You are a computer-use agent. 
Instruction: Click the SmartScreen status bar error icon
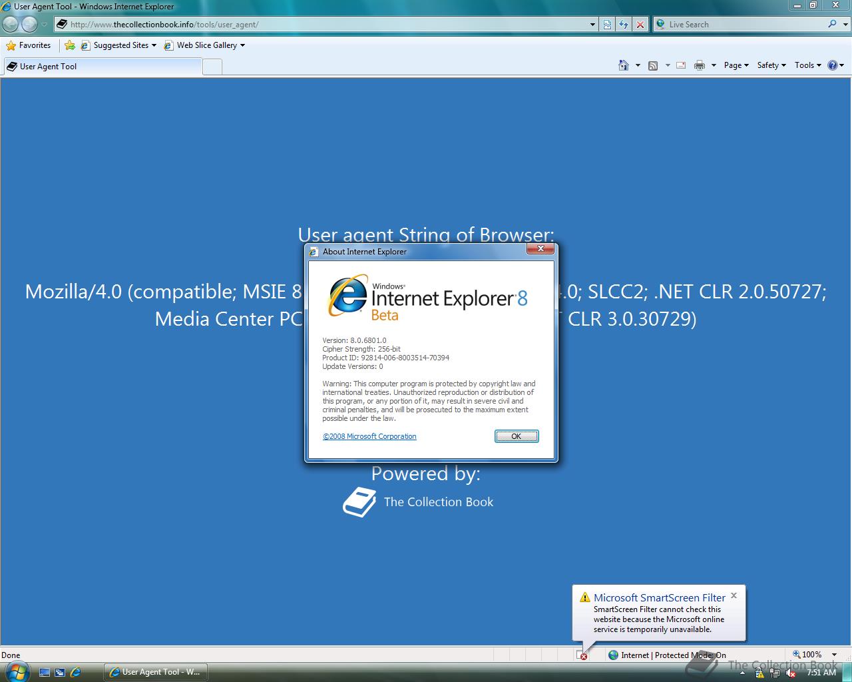[x=582, y=655]
